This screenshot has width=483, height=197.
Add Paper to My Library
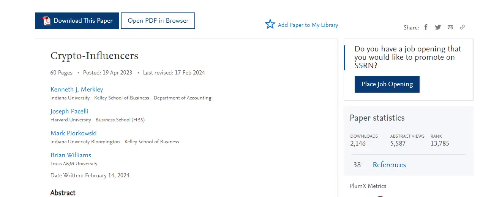tap(308, 25)
